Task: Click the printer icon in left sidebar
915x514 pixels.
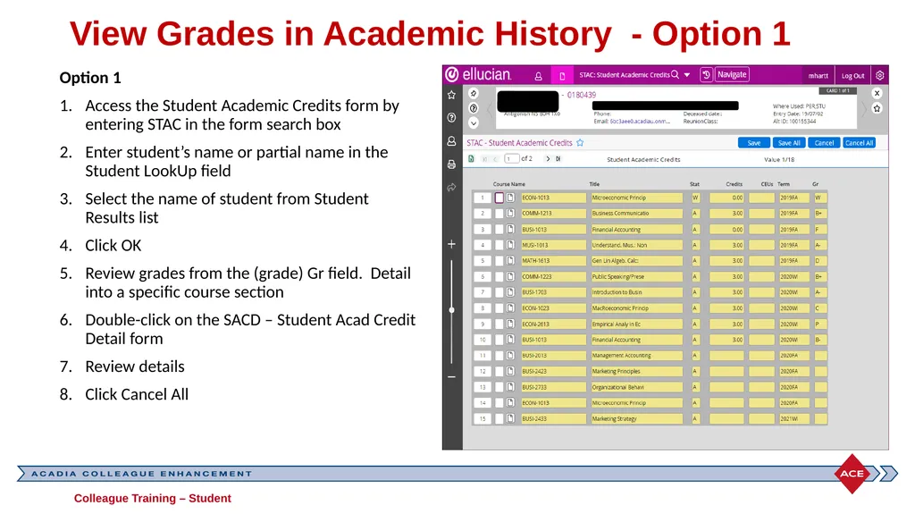Action: tap(451, 164)
